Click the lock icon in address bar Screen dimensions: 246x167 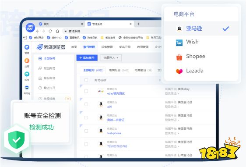click(x=66, y=31)
